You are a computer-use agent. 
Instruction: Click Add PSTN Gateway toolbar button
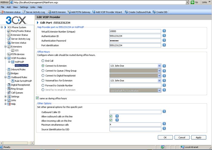coord(79,12)
